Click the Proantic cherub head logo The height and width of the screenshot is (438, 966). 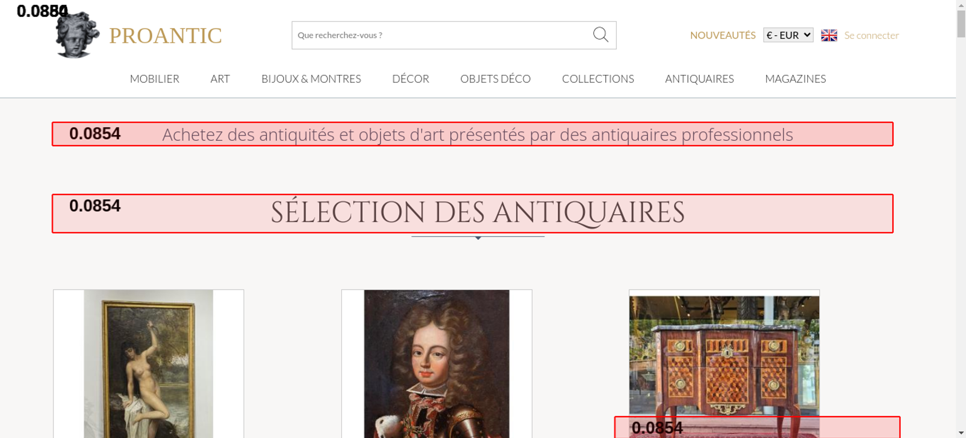(77, 35)
